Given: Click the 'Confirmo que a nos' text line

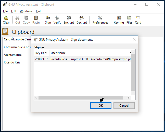Looking at the screenshot, I should [x=18, y=47].
